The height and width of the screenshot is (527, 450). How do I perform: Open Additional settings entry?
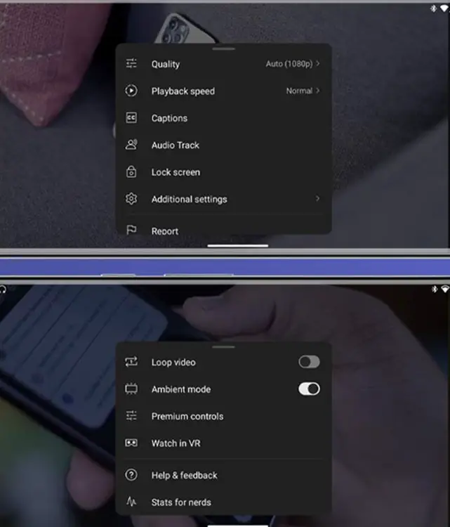point(224,199)
